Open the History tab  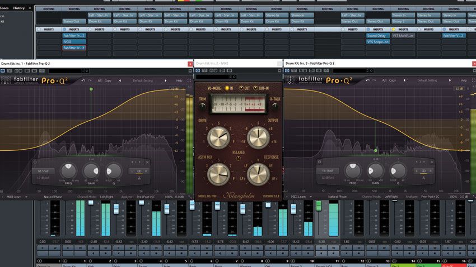pyautogui.click(x=18, y=8)
